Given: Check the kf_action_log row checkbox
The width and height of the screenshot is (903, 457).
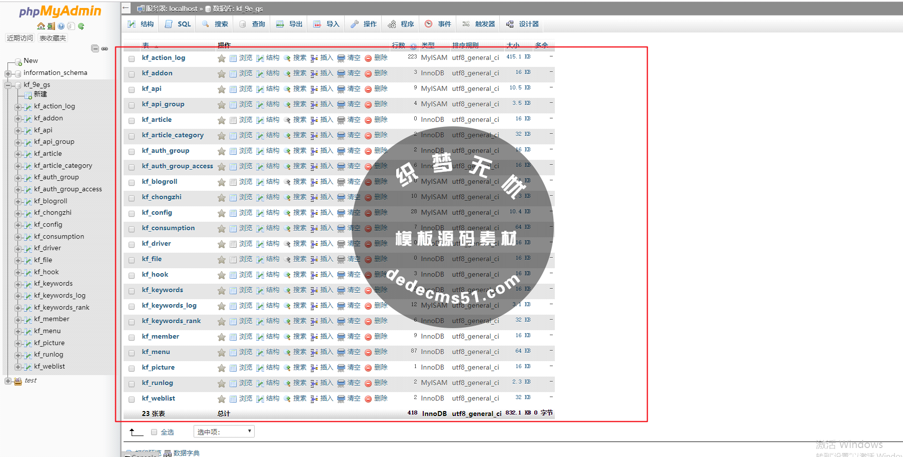Looking at the screenshot, I should (x=132, y=58).
